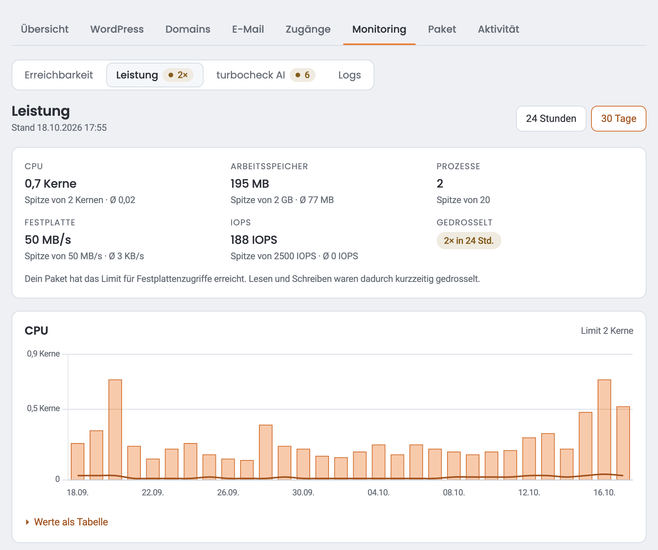This screenshot has width=658, height=550.
Task: Click the 50 MB/s Festplatte value
Action: click(48, 240)
